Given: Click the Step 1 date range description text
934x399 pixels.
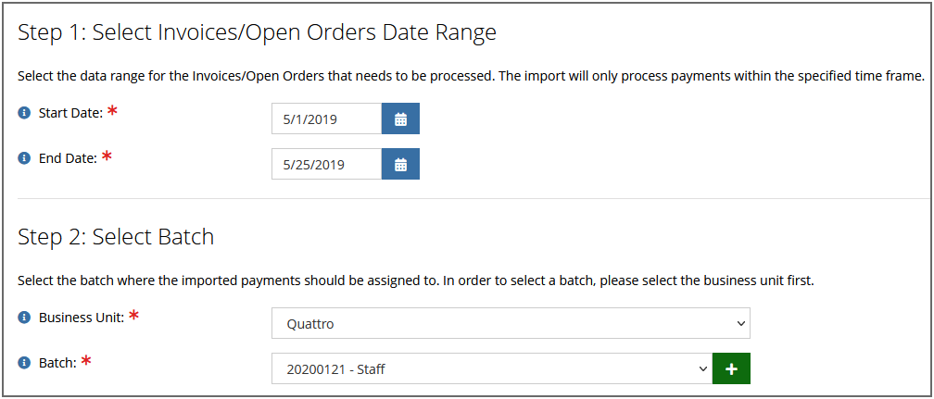Looking at the screenshot, I should 471,77.
